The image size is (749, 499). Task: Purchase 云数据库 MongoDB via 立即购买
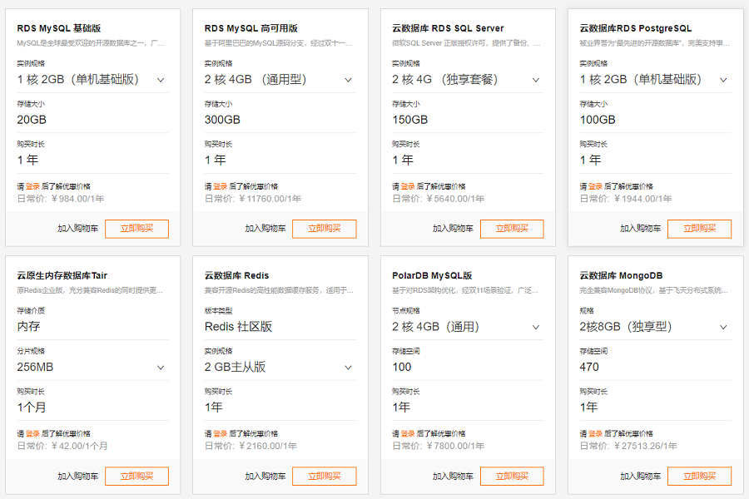pos(699,476)
